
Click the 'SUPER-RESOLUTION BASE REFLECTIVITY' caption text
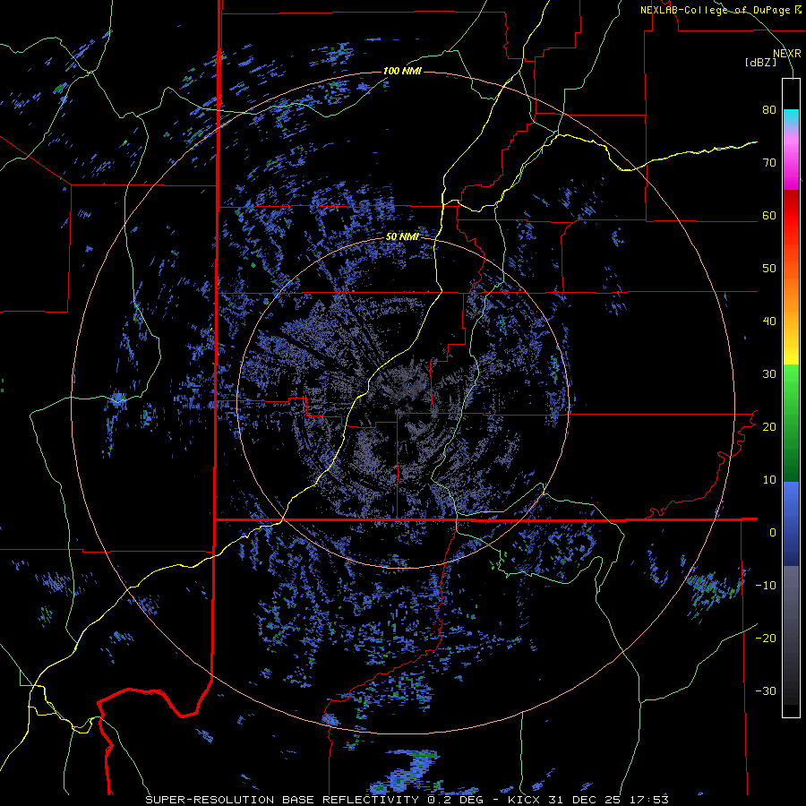(282, 800)
